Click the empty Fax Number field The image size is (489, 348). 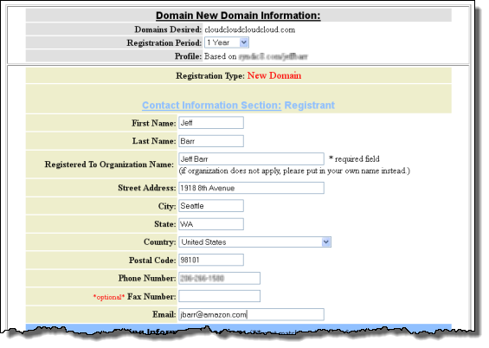pyautogui.click(x=219, y=296)
